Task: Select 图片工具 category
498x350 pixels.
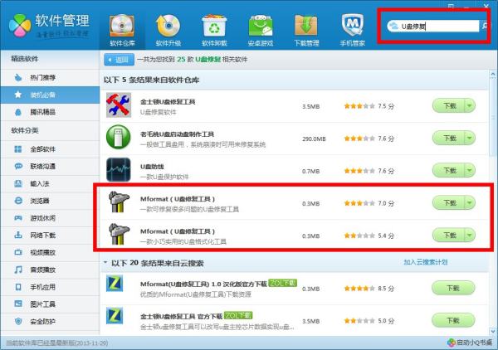Action: [50, 304]
